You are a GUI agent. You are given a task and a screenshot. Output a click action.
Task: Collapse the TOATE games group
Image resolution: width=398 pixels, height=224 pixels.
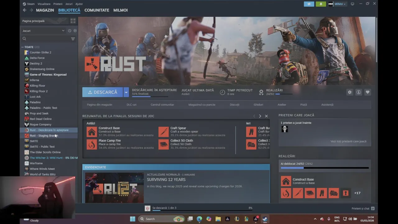pos(22,47)
